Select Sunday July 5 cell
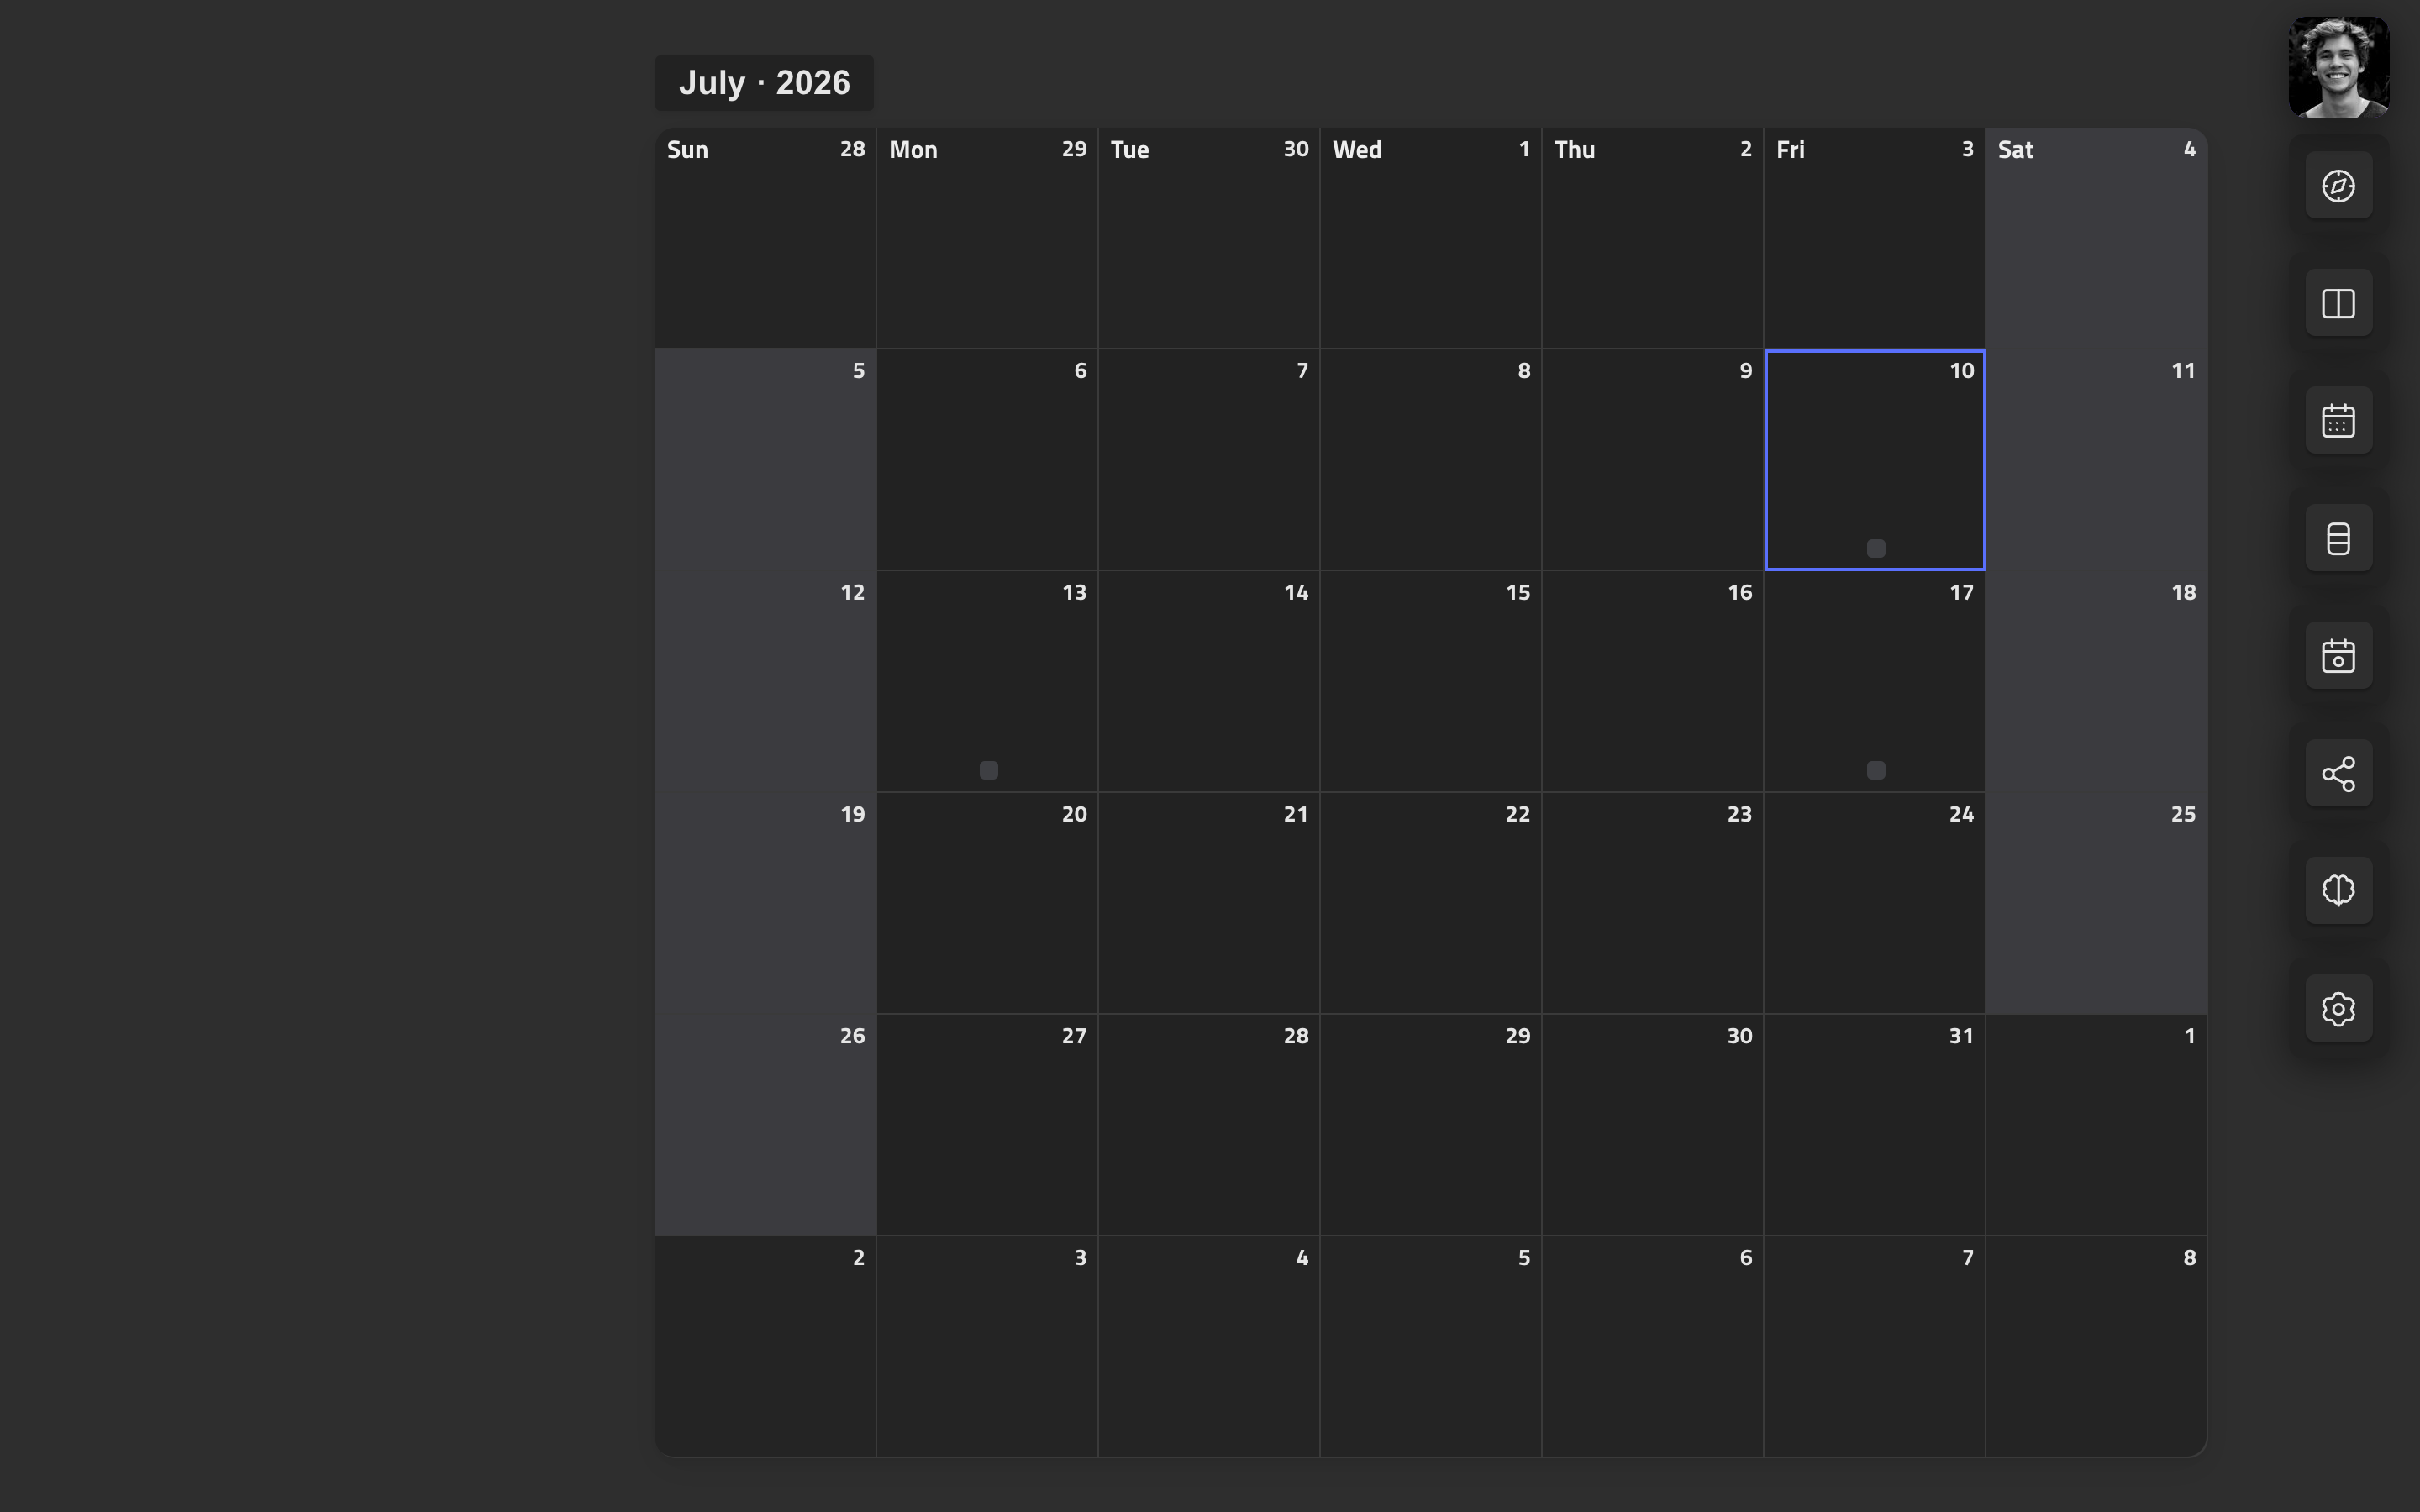Viewport: 2420px width, 1512px height. tap(765, 460)
